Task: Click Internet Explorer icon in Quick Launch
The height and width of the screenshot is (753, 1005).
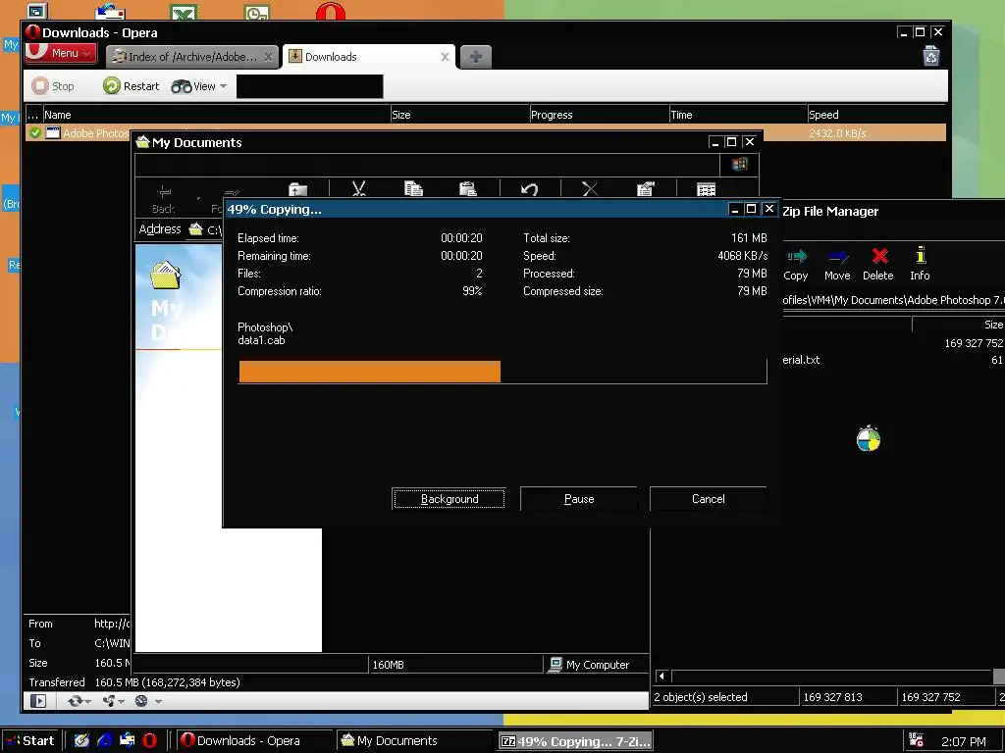Action: pos(105,741)
